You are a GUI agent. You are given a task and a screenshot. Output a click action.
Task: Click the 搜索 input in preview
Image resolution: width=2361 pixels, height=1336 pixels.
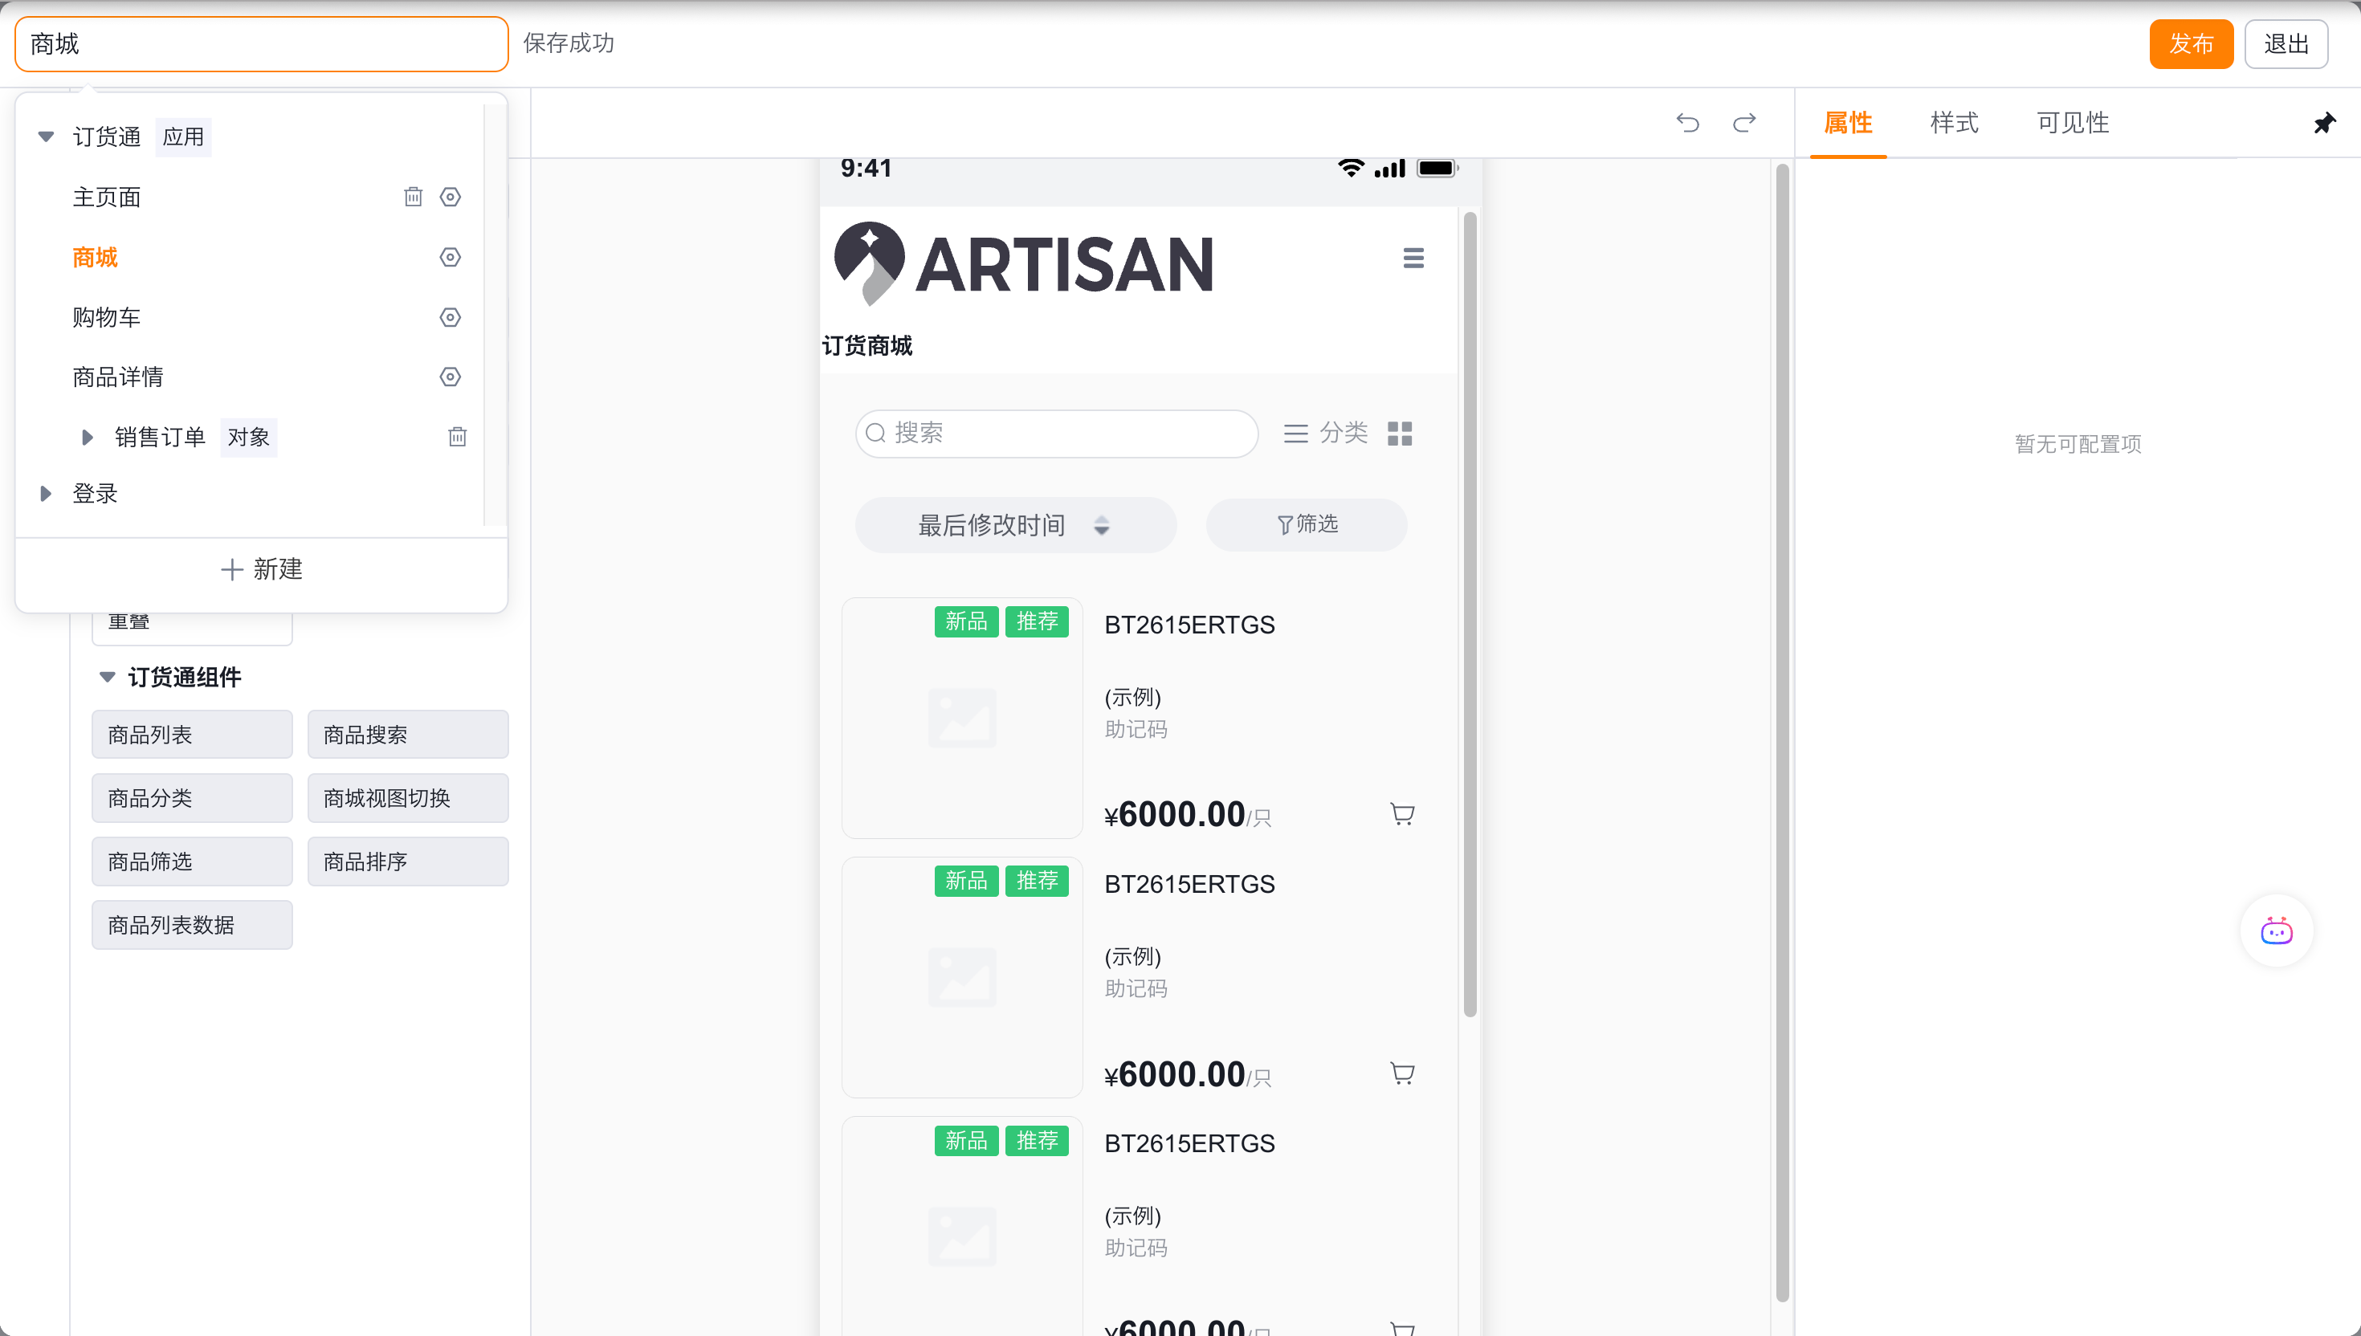point(1055,433)
